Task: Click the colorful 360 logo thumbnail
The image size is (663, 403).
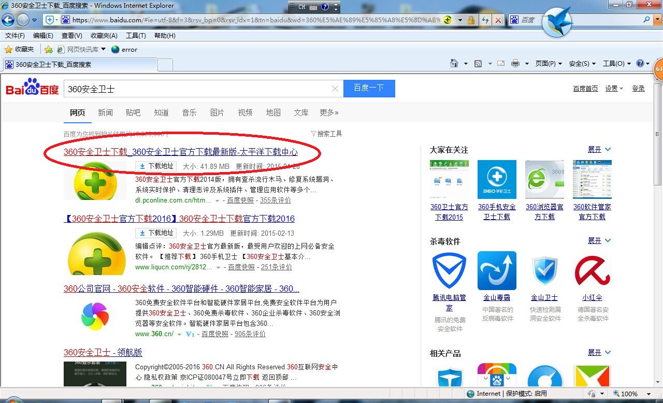Action: (x=95, y=316)
